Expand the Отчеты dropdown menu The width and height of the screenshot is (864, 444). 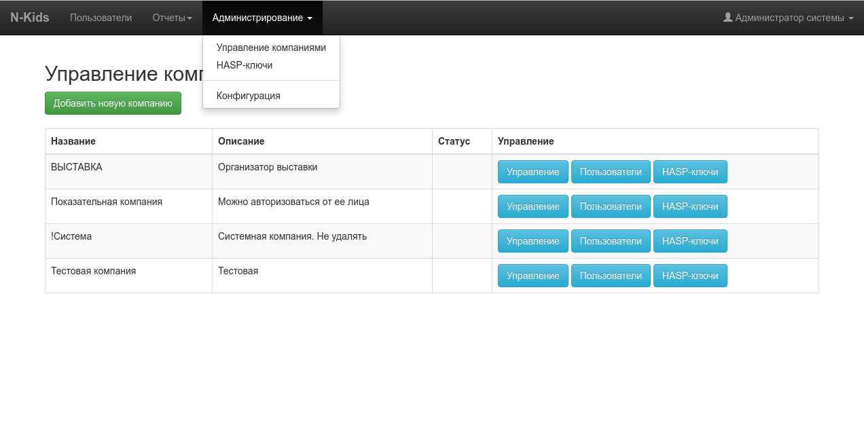click(x=172, y=18)
